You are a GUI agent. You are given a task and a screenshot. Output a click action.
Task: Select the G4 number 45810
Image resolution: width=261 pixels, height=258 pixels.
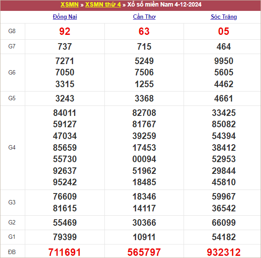click(224, 182)
